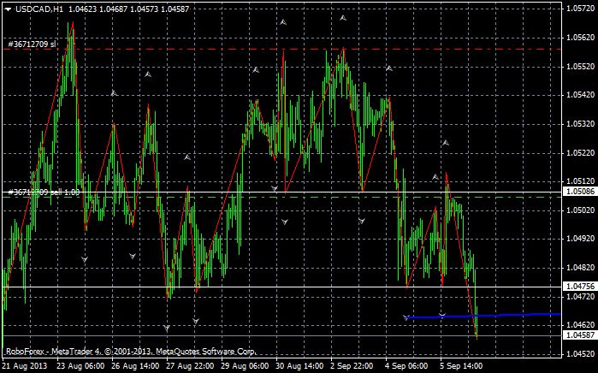Click the 1.04820 price scale label

tap(580, 268)
